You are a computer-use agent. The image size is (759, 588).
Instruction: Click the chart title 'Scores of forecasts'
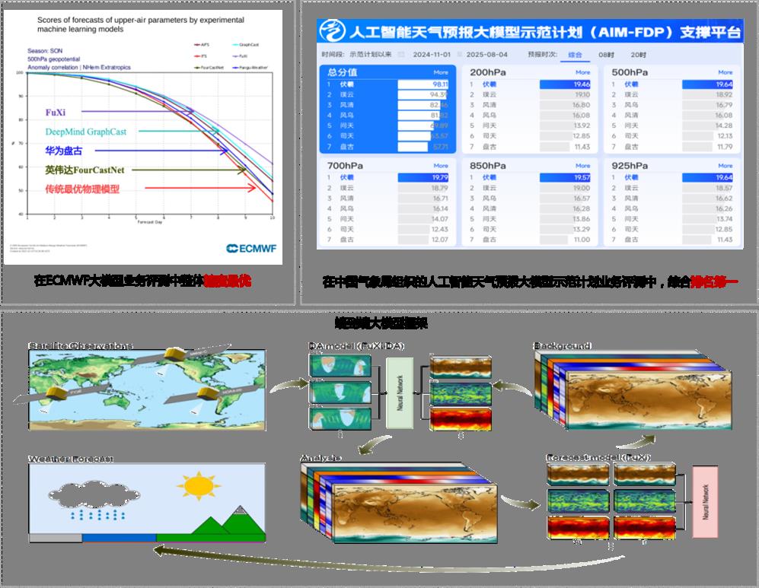tap(140, 24)
